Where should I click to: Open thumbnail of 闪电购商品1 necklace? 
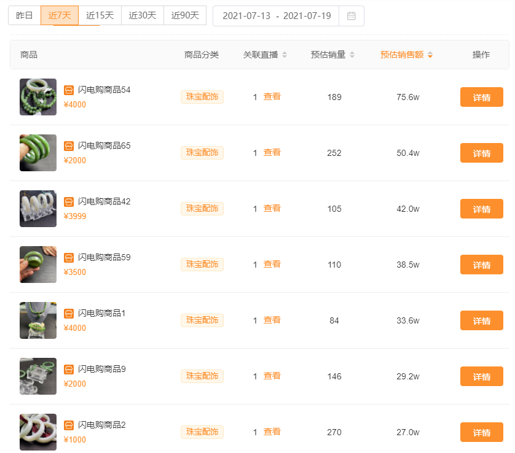click(38, 320)
